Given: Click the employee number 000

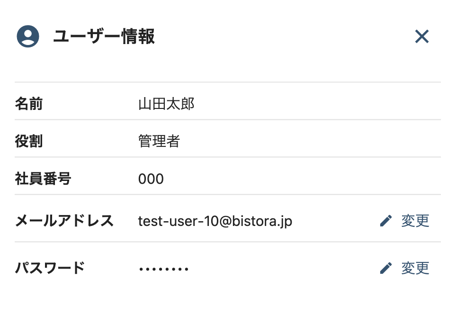Looking at the screenshot, I should tap(151, 179).
